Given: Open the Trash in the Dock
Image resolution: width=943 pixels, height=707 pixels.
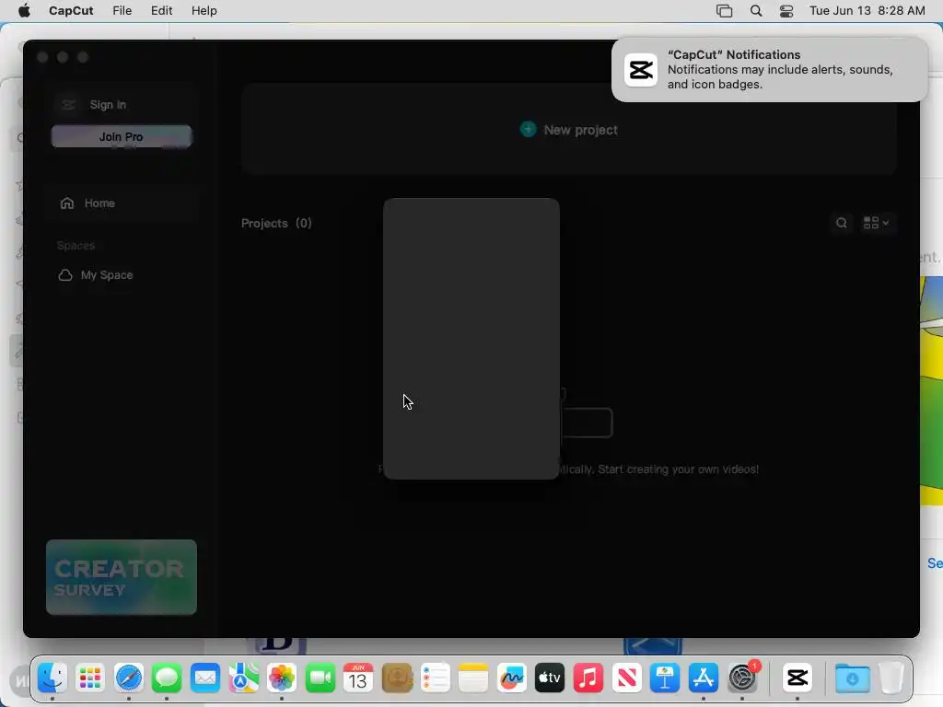Looking at the screenshot, I should click(891, 678).
